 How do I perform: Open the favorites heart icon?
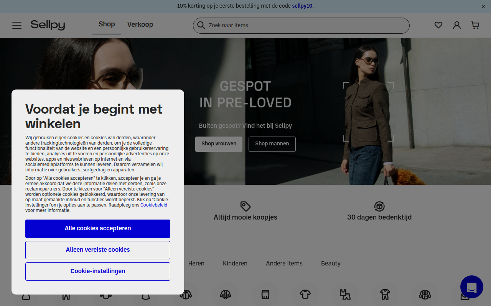tap(438, 25)
